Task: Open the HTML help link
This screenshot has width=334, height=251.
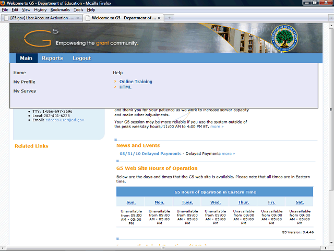Action: point(125,87)
